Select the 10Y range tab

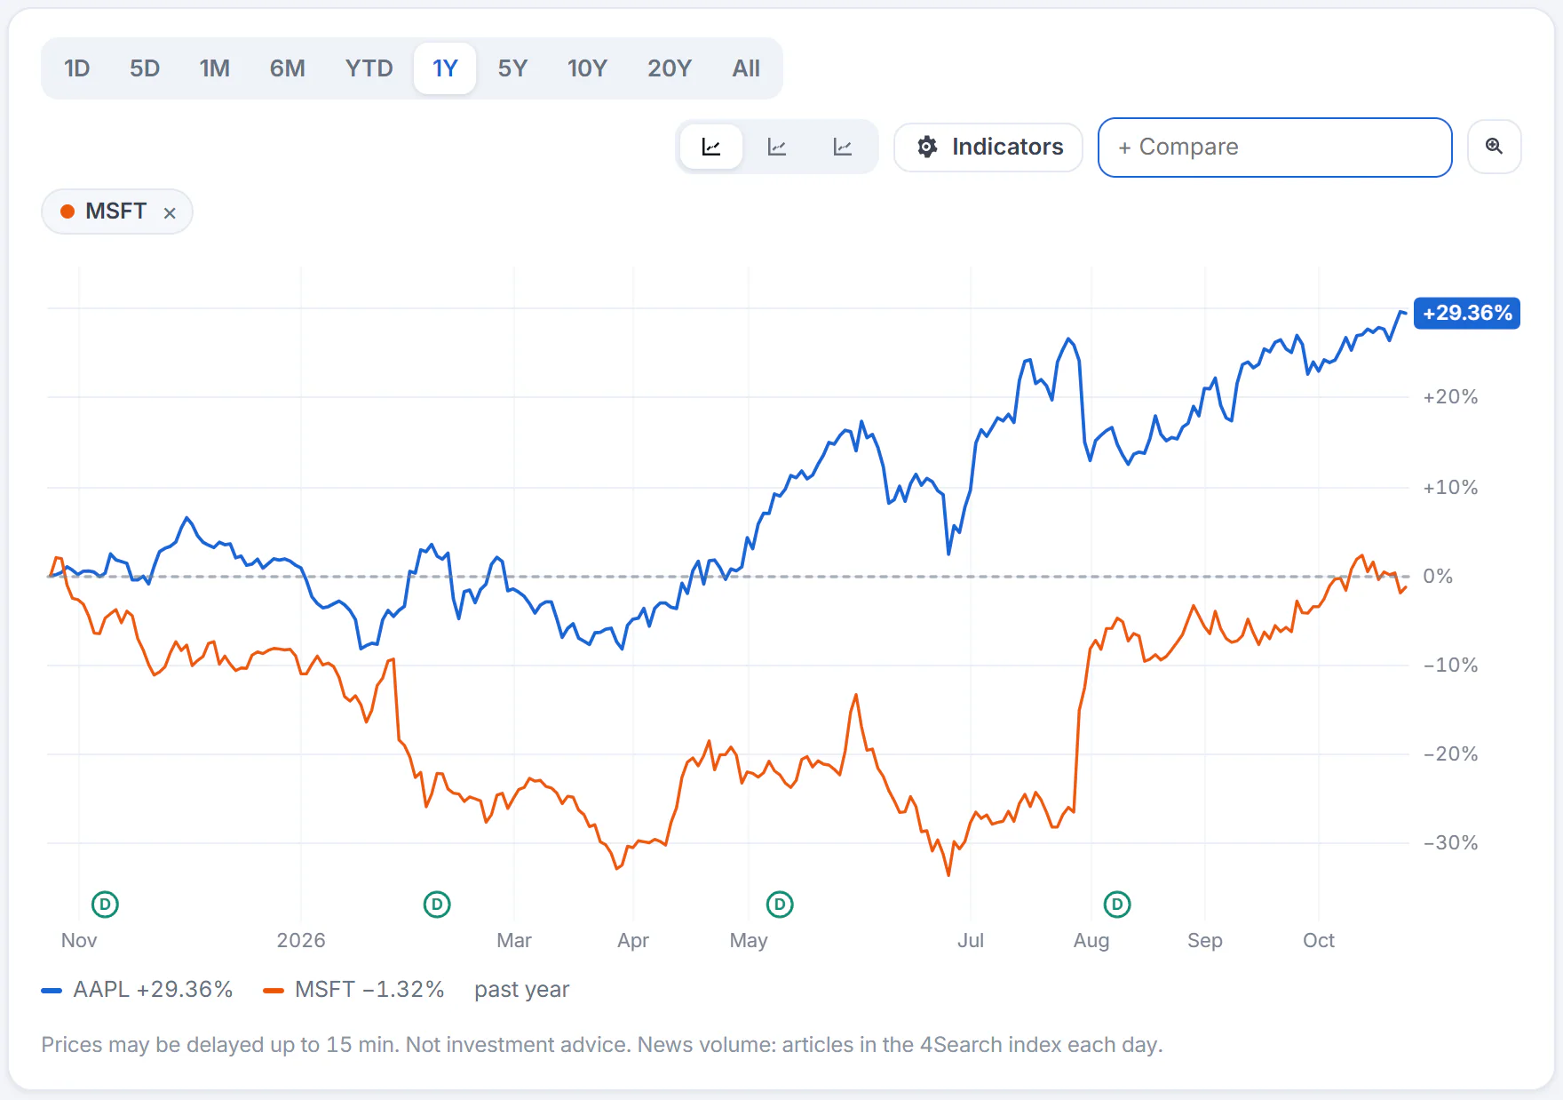pyautogui.click(x=587, y=68)
